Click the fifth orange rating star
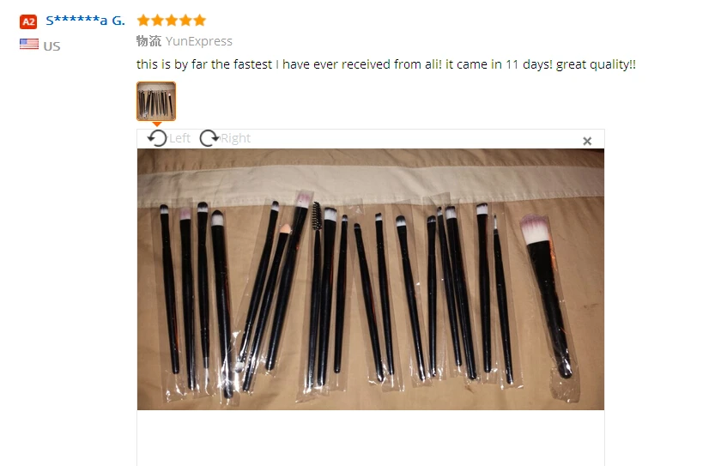The image size is (727, 466). point(200,20)
